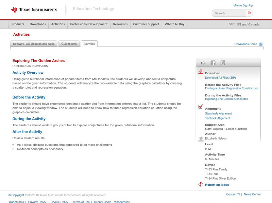This screenshot has width=272, height=203.
Task: Open the Customer Support menu
Action: point(146,24)
